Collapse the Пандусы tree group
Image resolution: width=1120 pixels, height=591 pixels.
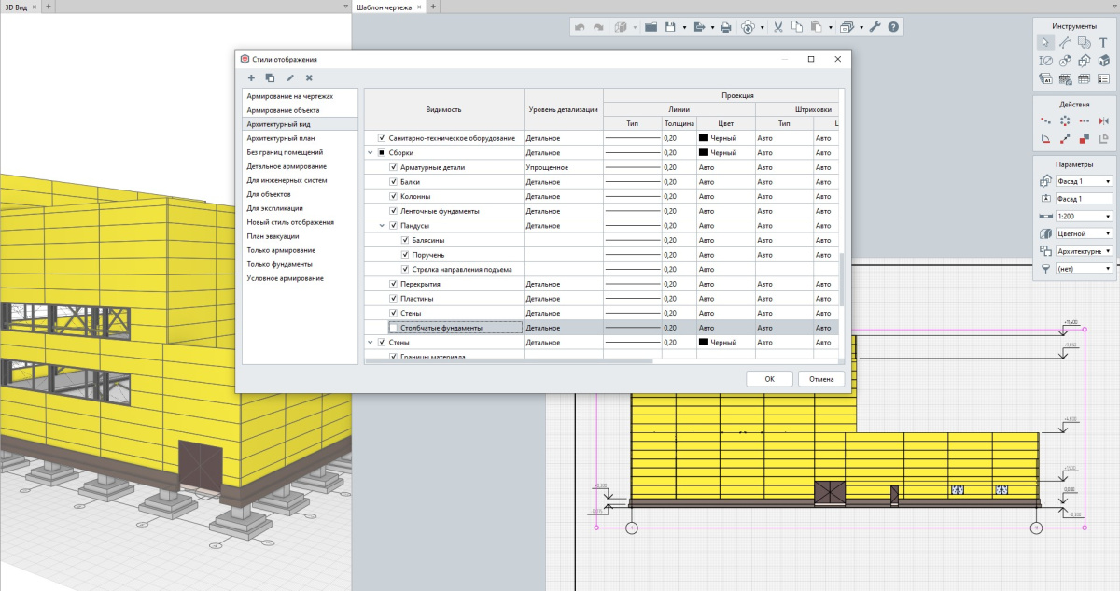click(x=382, y=225)
